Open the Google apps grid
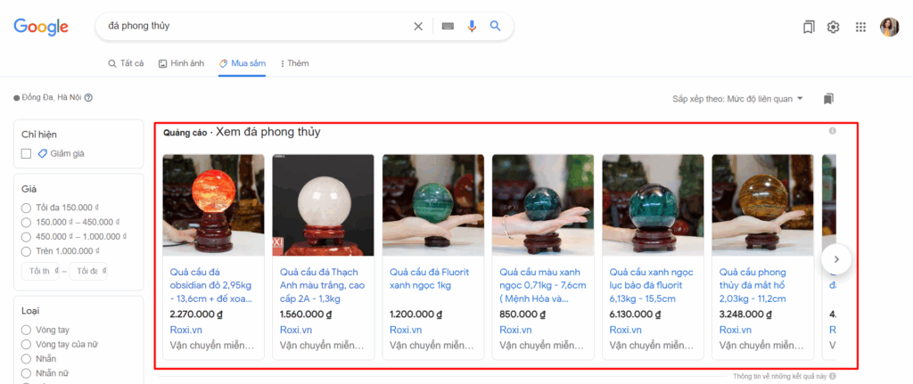Image resolution: width=913 pixels, height=384 pixels. click(x=860, y=28)
